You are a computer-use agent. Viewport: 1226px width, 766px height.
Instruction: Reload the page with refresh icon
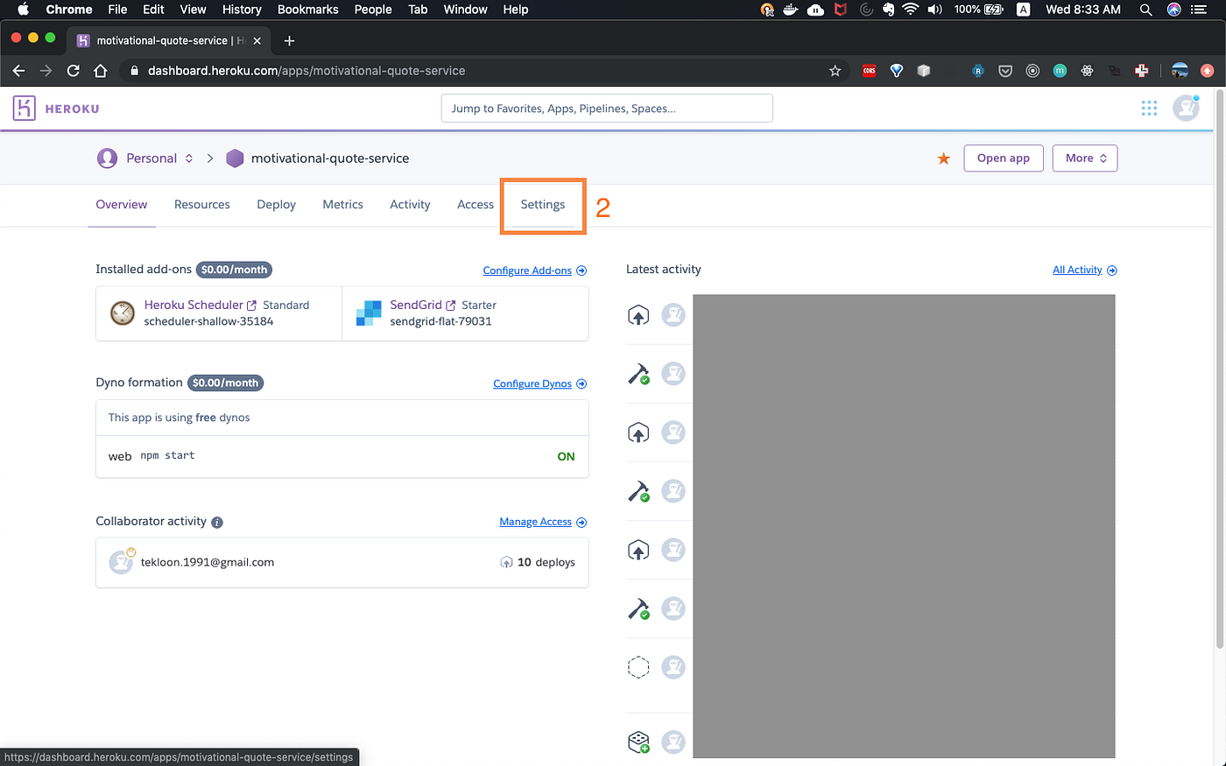point(74,71)
